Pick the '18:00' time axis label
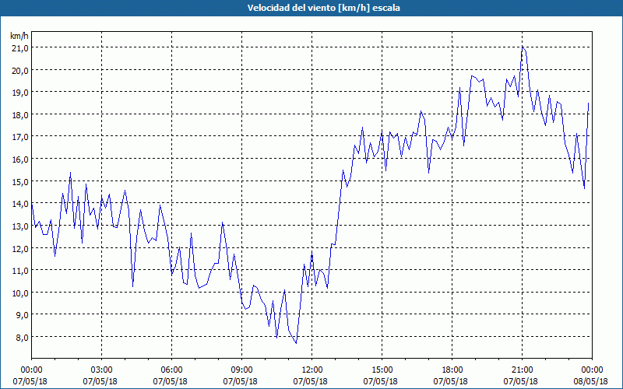This screenshot has width=623, height=389. pyautogui.click(x=452, y=370)
